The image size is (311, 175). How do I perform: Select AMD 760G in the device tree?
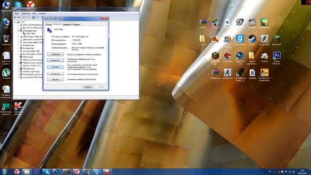tap(31, 34)
